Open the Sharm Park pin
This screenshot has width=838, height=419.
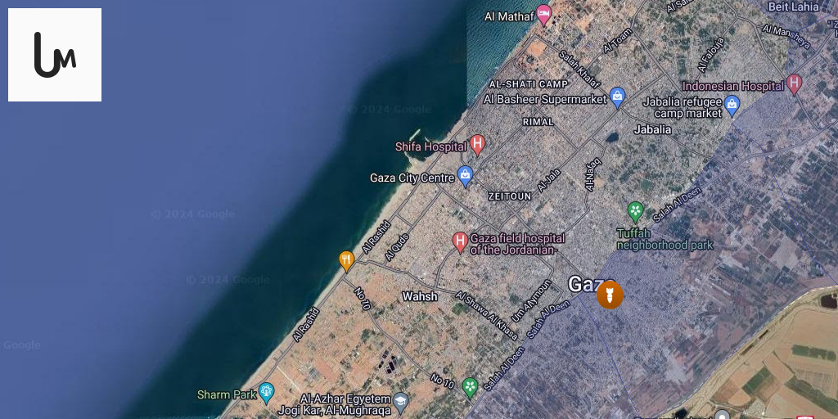coord(266,394)
